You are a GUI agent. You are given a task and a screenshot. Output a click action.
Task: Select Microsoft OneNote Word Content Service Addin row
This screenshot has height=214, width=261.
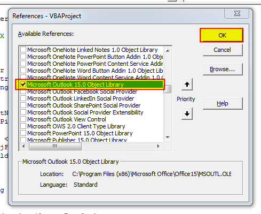tap(91, 78)
